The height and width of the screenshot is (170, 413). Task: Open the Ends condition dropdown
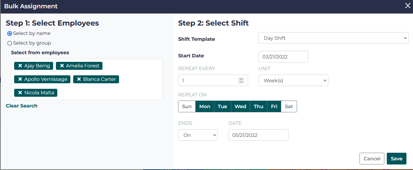coord(198,135)
